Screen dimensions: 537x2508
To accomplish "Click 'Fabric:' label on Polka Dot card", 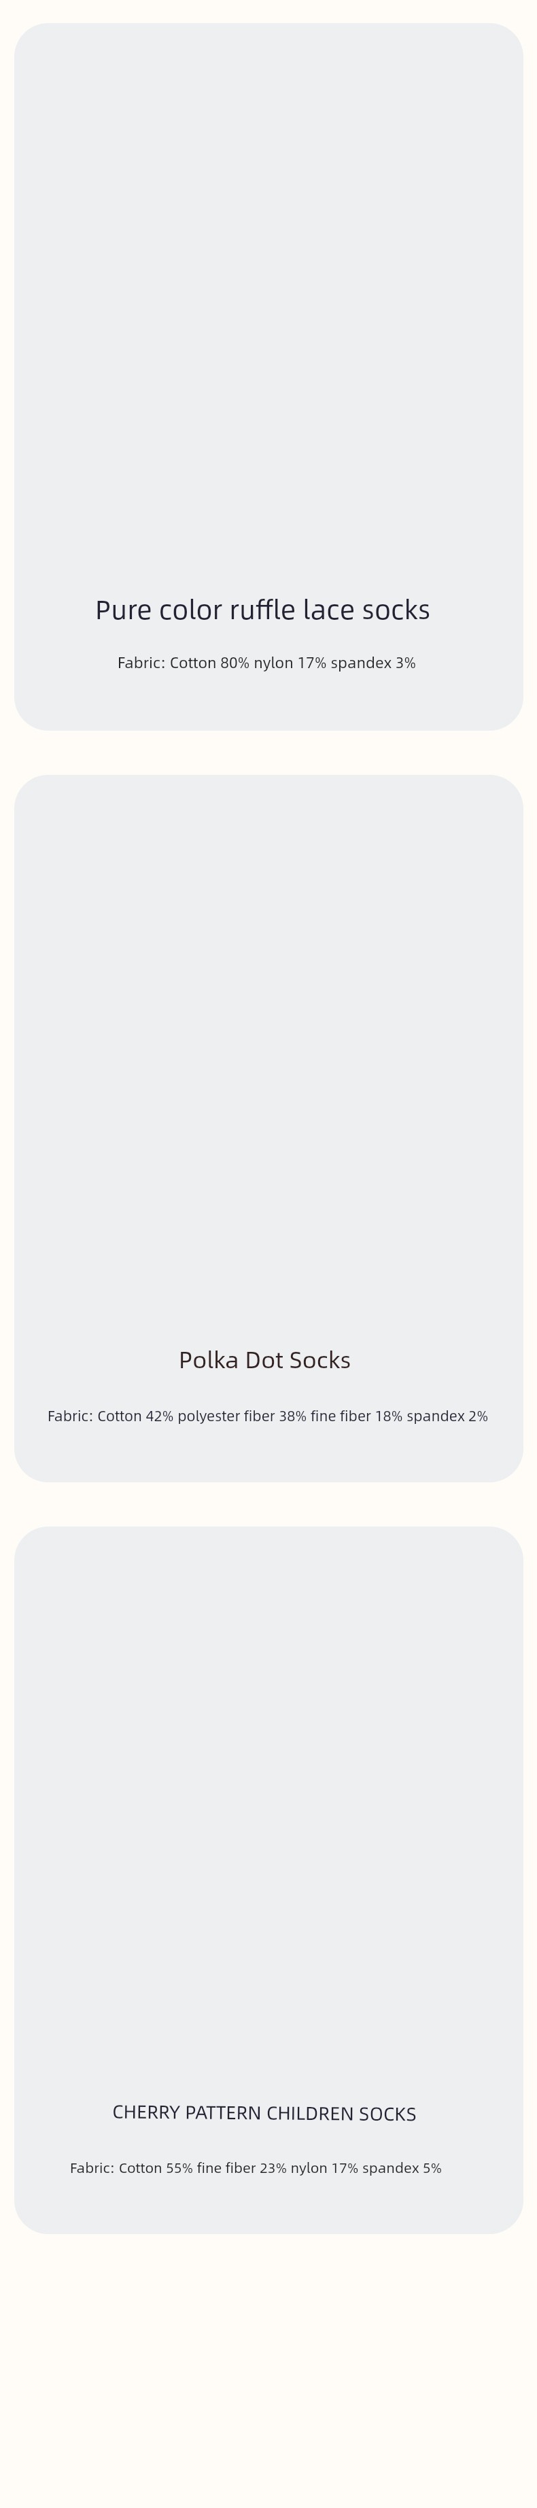I will pos(70,1416).
